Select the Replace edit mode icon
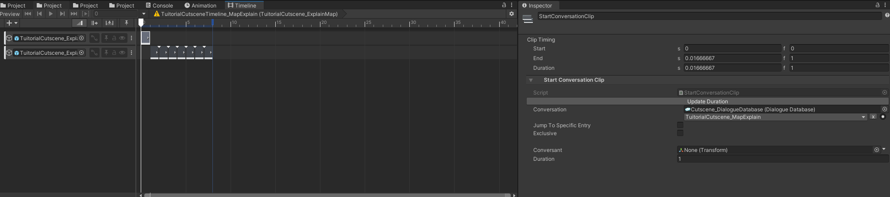This screenshot has width=890, height=197. tap(110, 23)
